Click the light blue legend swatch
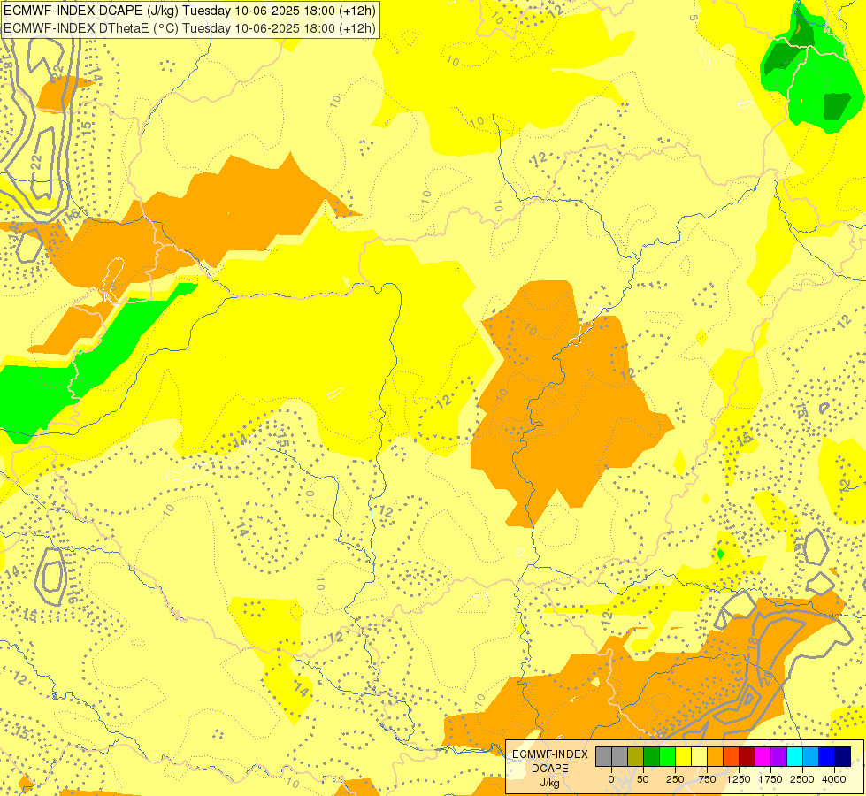Viewport: 866px width, 796px height. point(811,756)
